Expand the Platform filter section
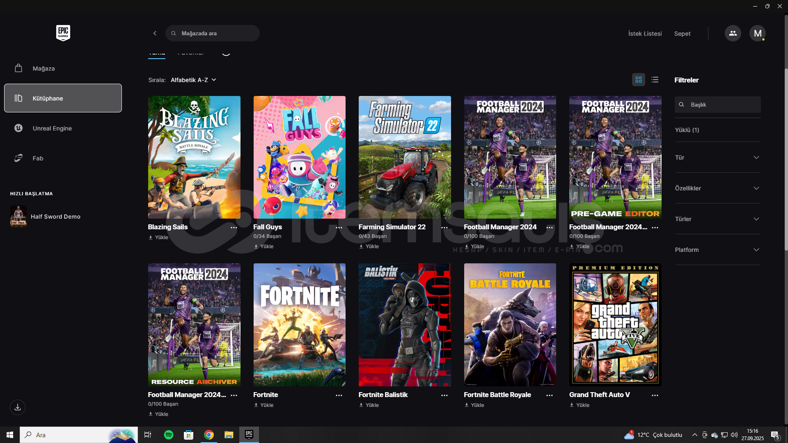Image resolution: width=788 pixels, height=443 pixels. 717,250
